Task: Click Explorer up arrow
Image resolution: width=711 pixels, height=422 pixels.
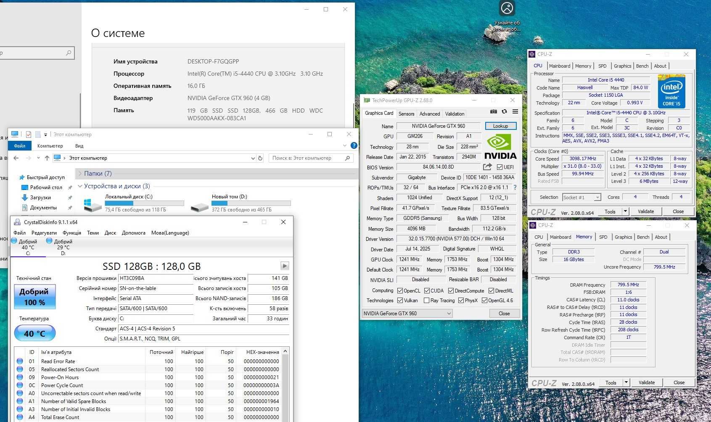Action: tap(47, 158)
